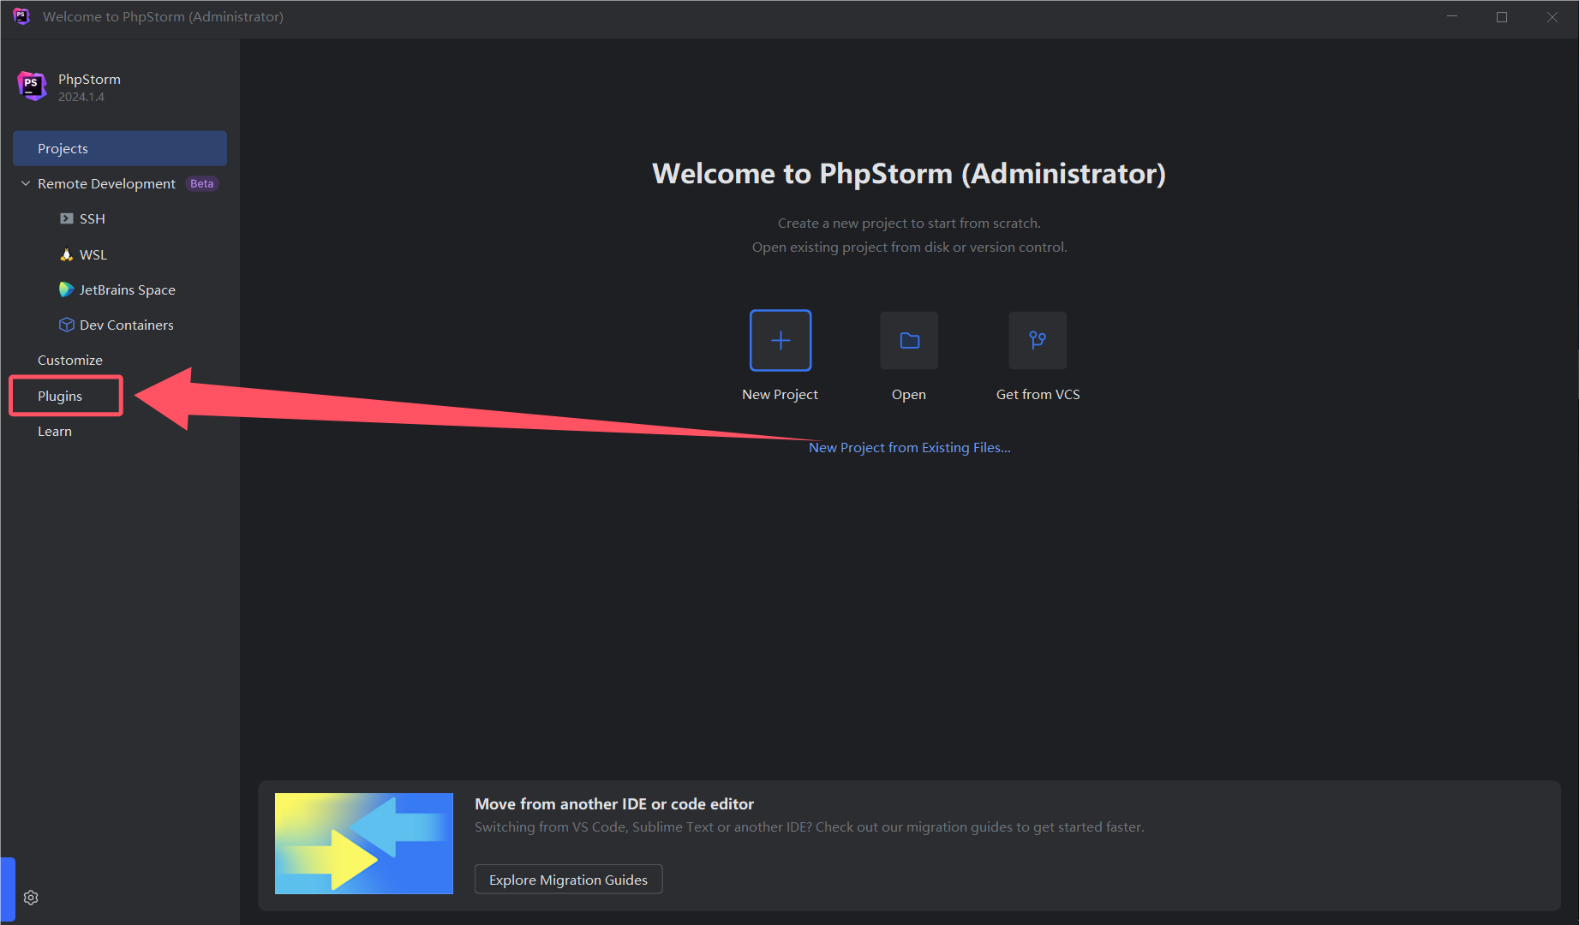Select the Remote Development label
This screenshot has width=1579, height=925.
pos(106,183)
